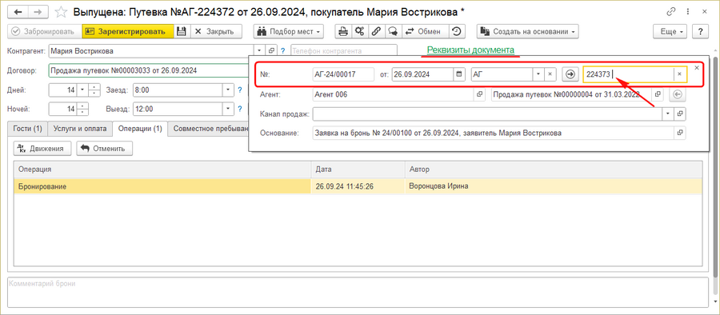The height and width of the screenshot is (315, 720).
Task: Show hint question mark next to Заезд
Action: (x=240, y=90)
